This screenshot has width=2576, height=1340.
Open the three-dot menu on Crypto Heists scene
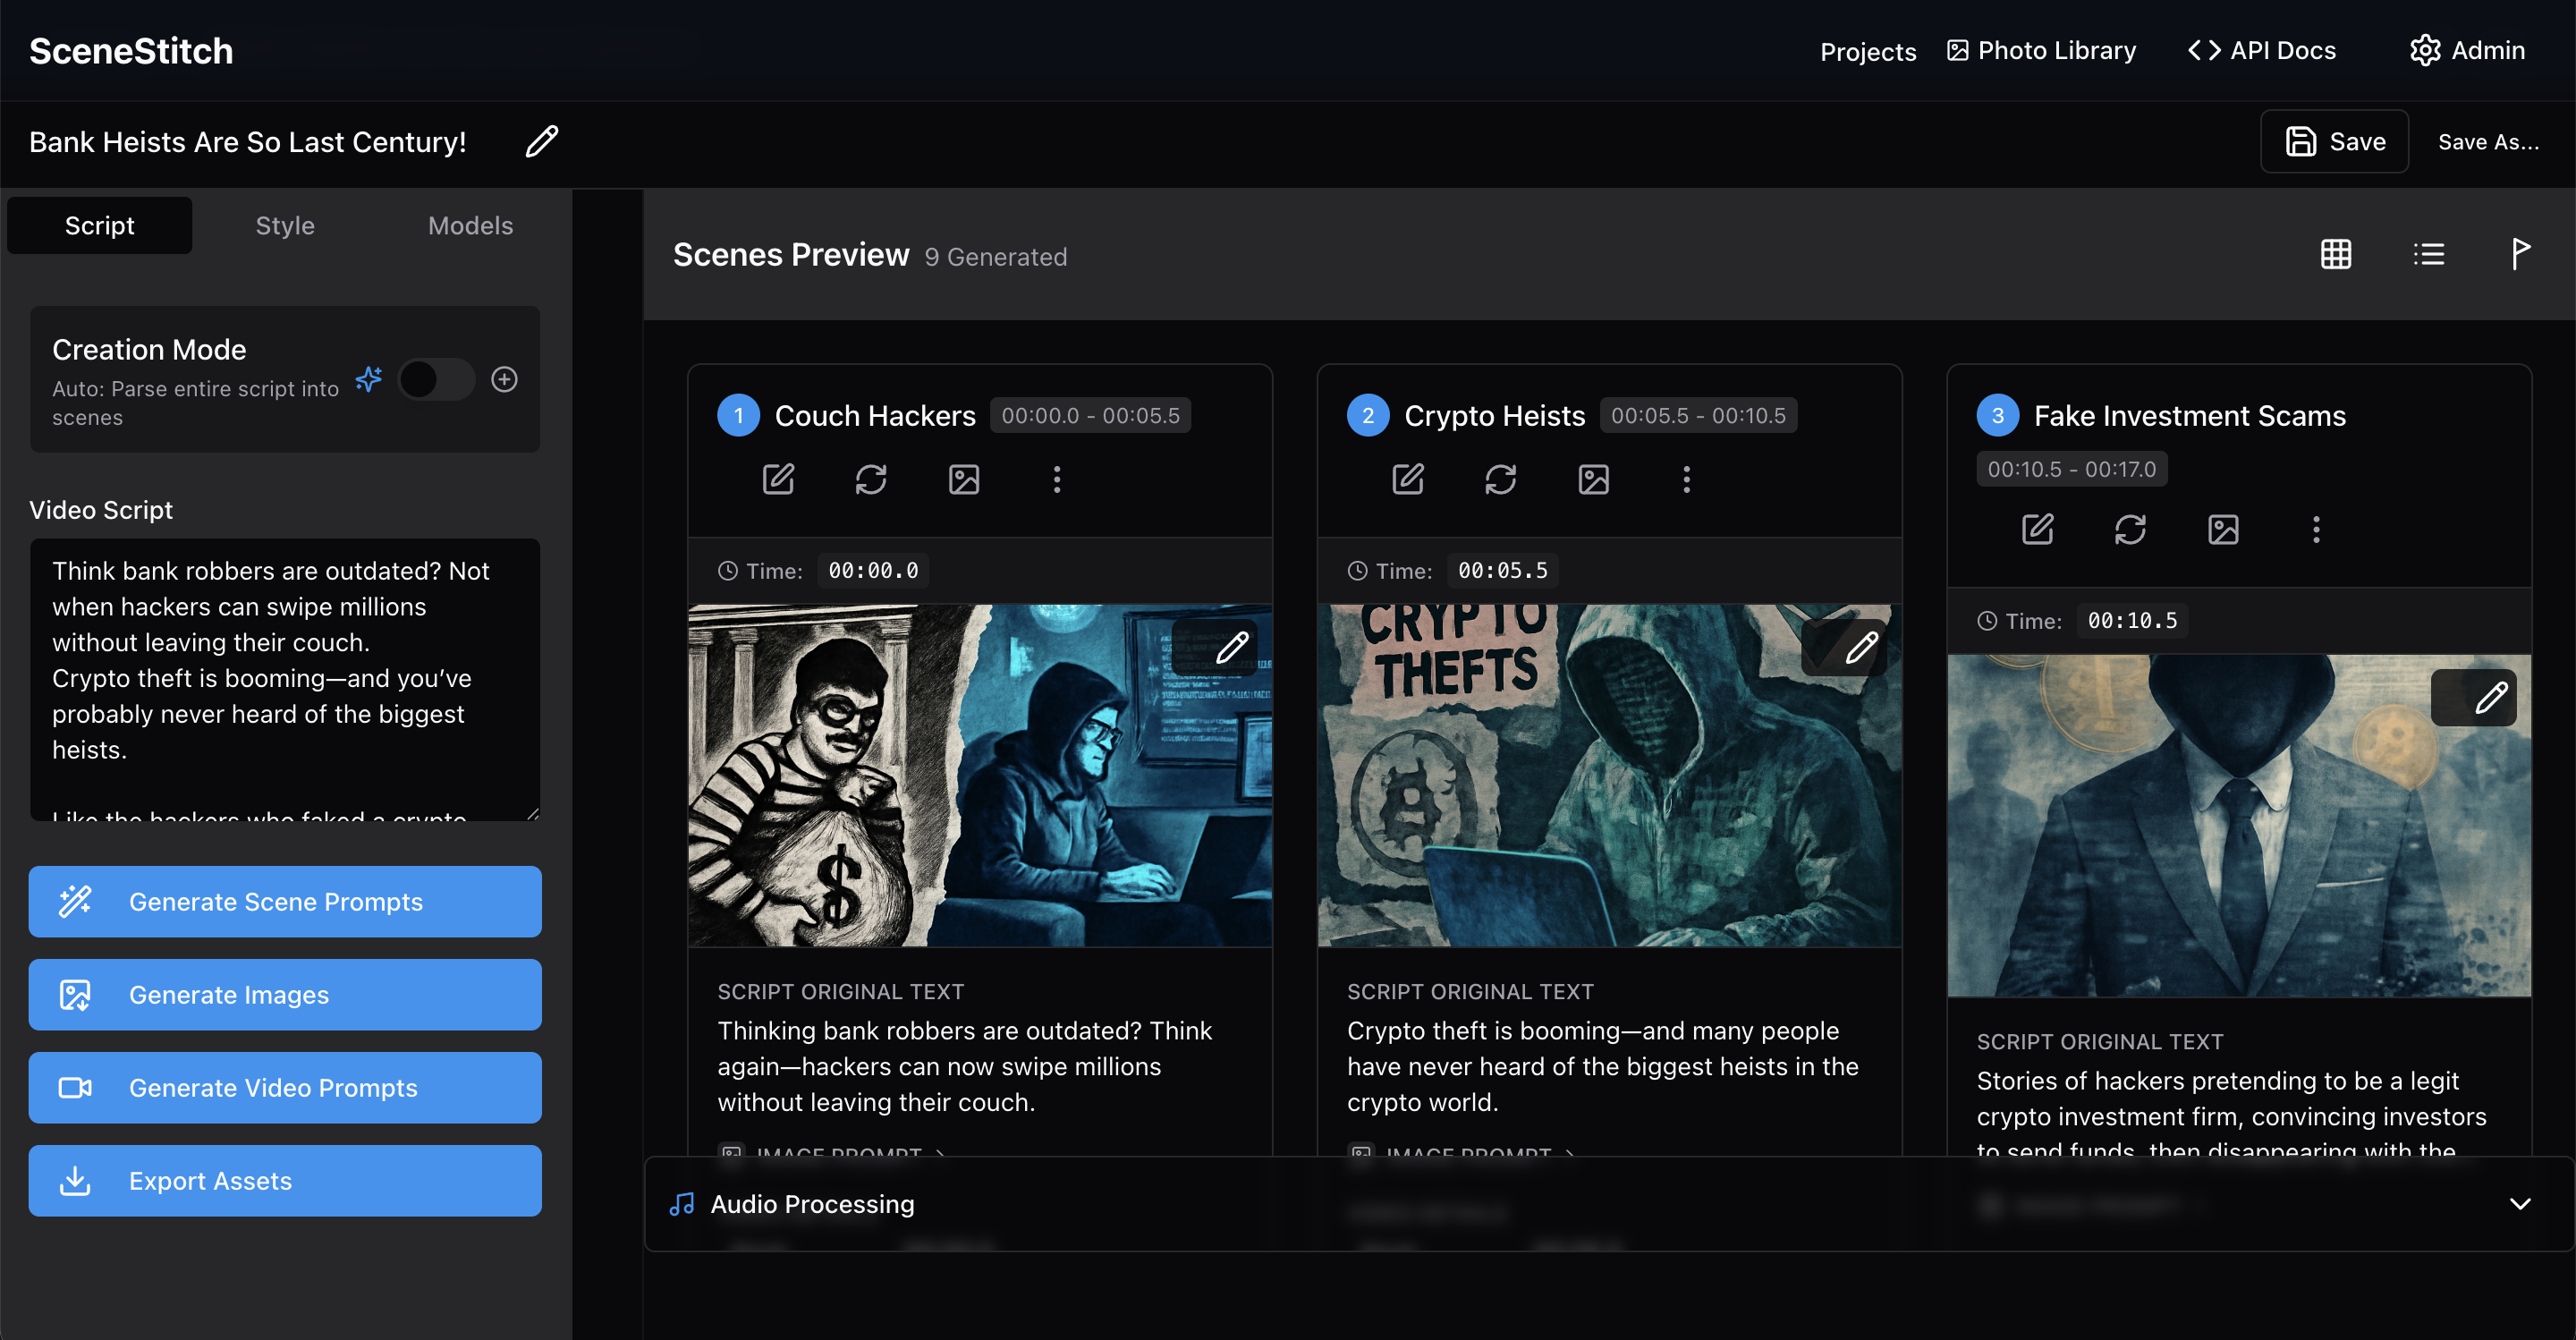pyautogui.click(x=1686, y=479)
